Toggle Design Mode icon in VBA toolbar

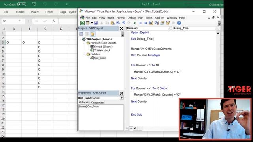click(x=151, y=23)
